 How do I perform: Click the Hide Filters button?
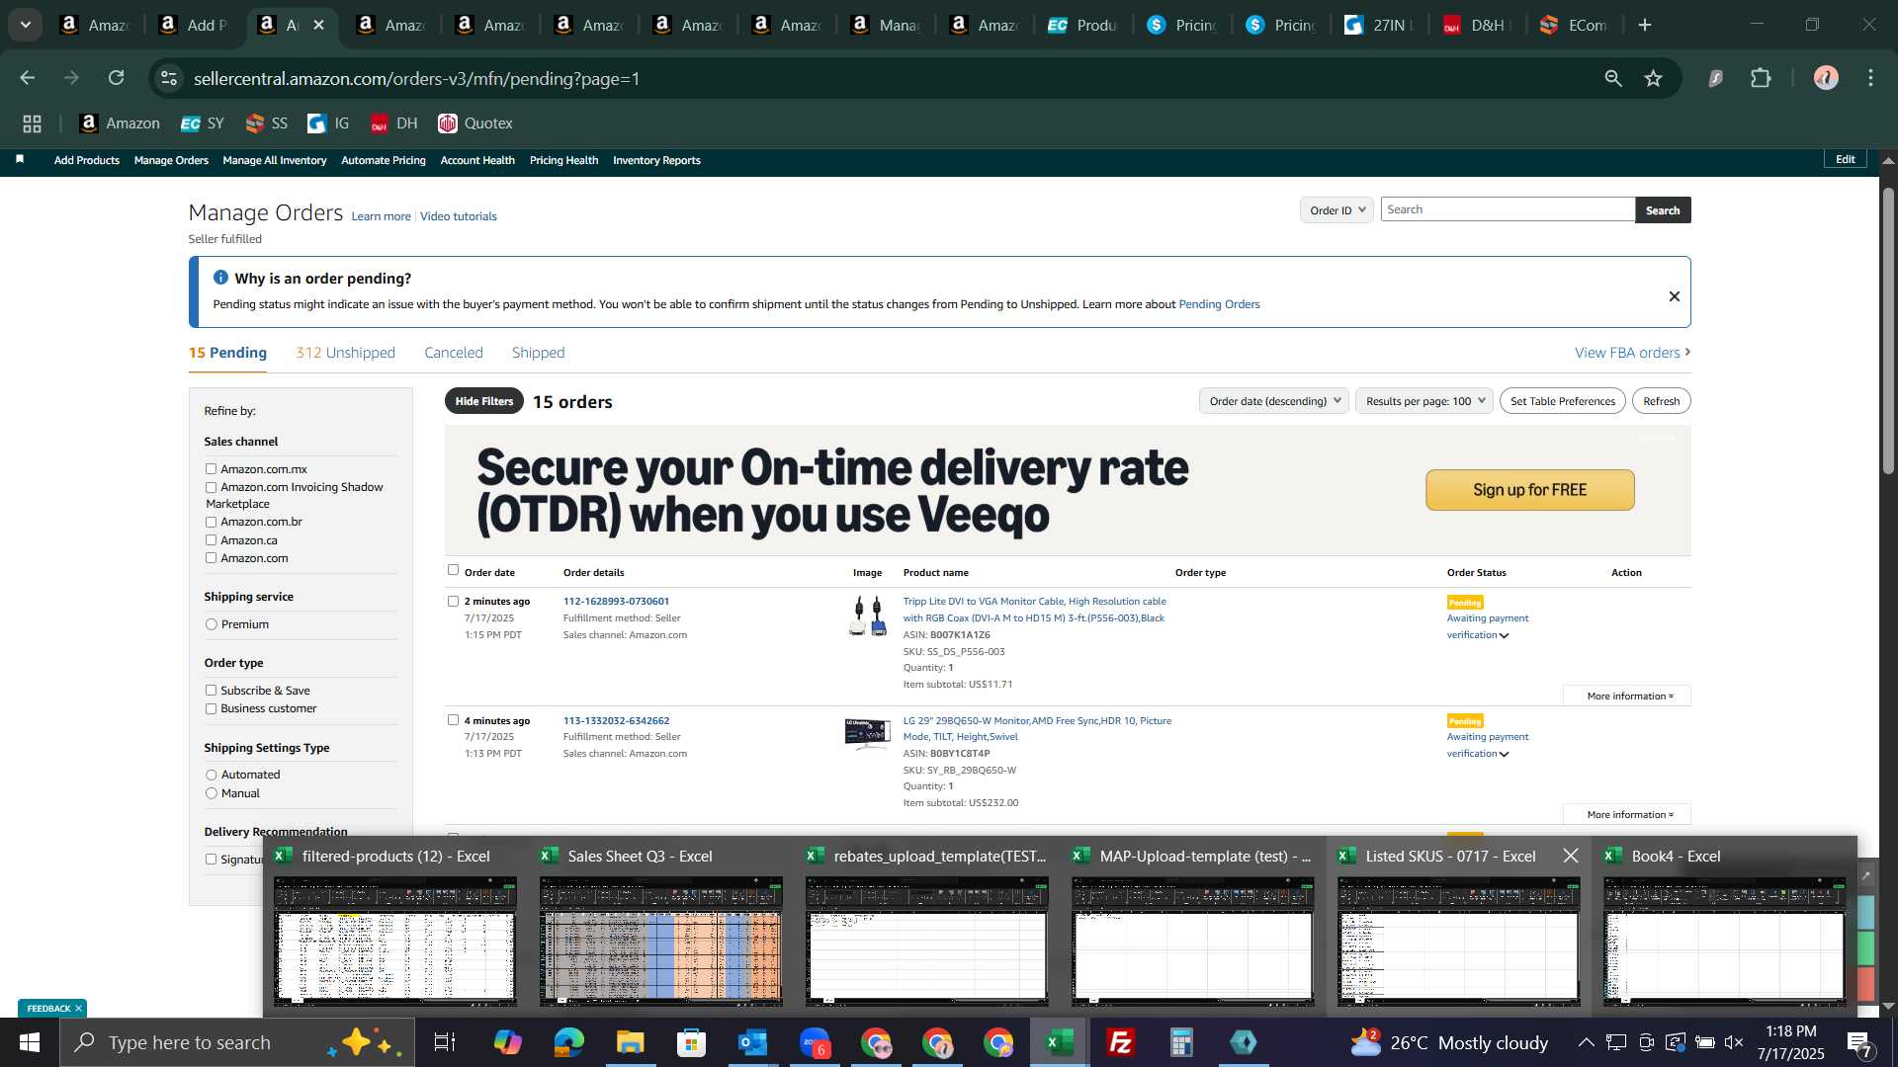coord(484,401)
